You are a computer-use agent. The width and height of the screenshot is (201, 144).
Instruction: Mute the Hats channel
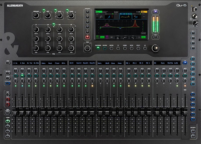click(x=44, y=71)
